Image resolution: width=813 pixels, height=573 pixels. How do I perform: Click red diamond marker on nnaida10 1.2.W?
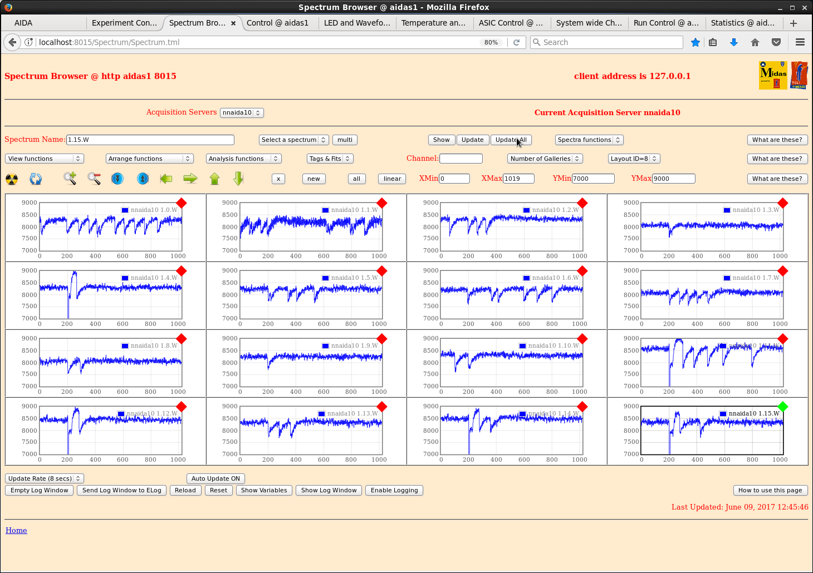tap(582, 203)
